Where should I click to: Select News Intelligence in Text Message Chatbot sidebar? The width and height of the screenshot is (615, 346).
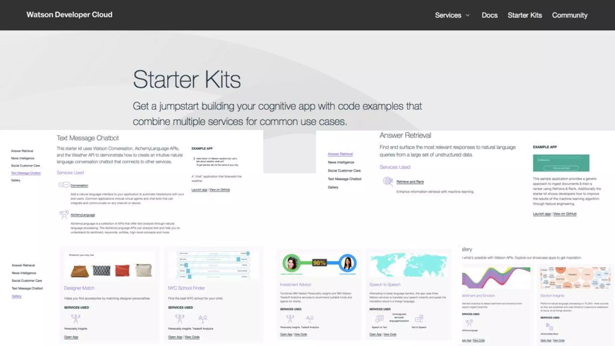[x=23, y=158]
